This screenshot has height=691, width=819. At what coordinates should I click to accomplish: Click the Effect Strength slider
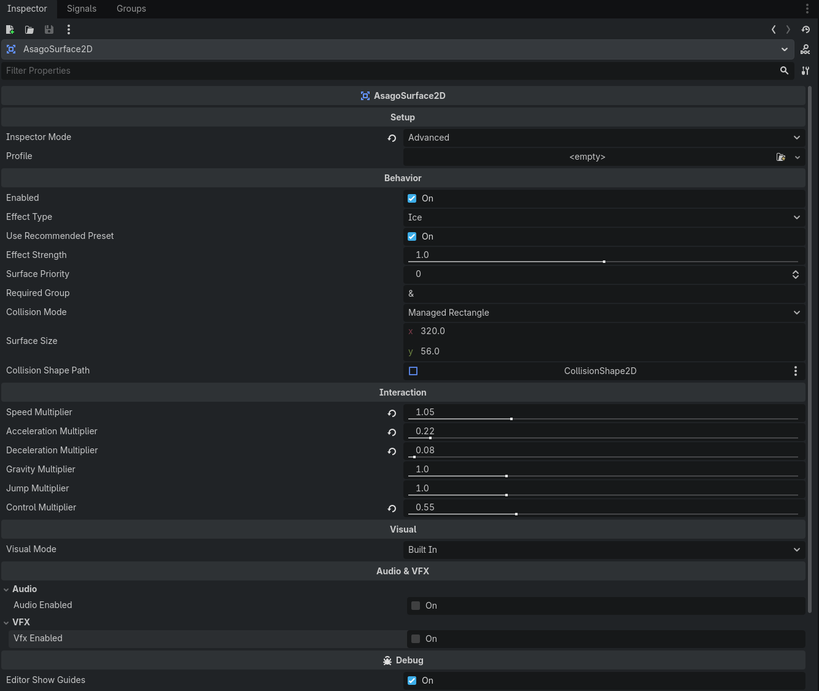603,262
